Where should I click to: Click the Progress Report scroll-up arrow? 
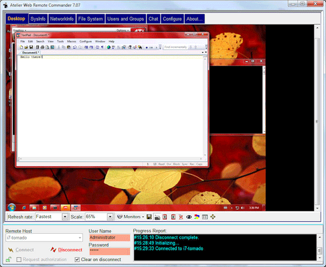(319, 237)
